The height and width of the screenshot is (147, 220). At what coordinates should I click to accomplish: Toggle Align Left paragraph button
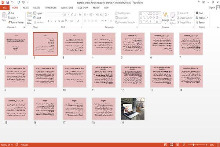click(85, 21)
